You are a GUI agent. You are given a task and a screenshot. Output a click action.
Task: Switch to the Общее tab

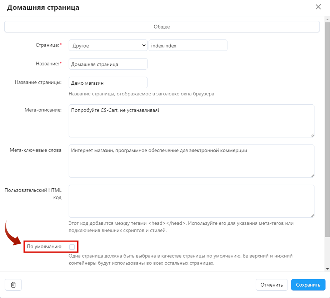pyautogui.click(x=162, y=26)
